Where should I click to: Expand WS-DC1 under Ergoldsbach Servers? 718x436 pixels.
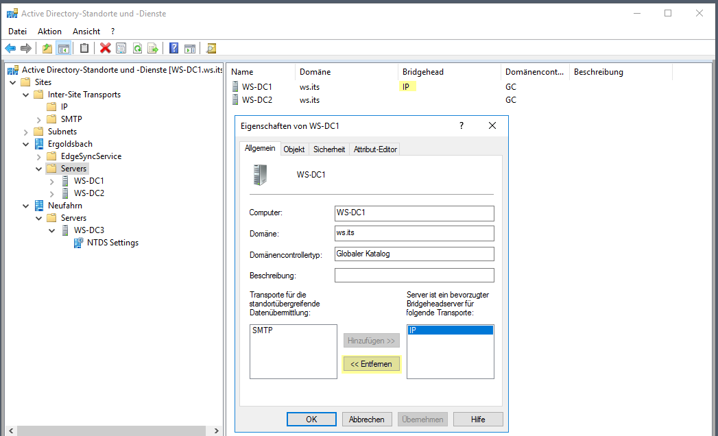[51, 182]
